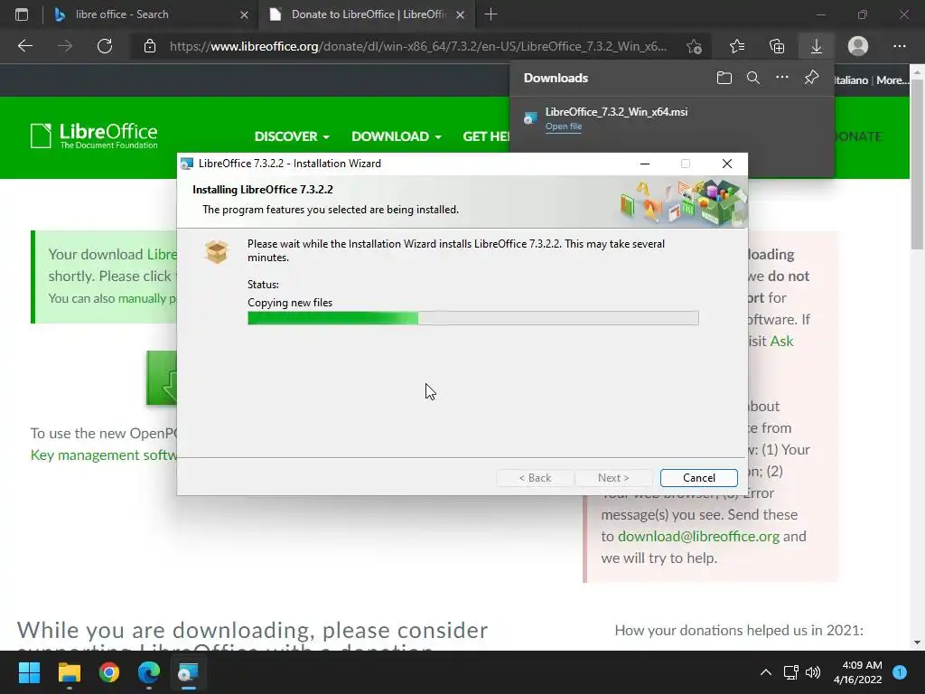Image resolution: width=925 pixels, height=694 pixels.
Task: Open the Edge profile avatar
Action: click(x=858, y=46)
